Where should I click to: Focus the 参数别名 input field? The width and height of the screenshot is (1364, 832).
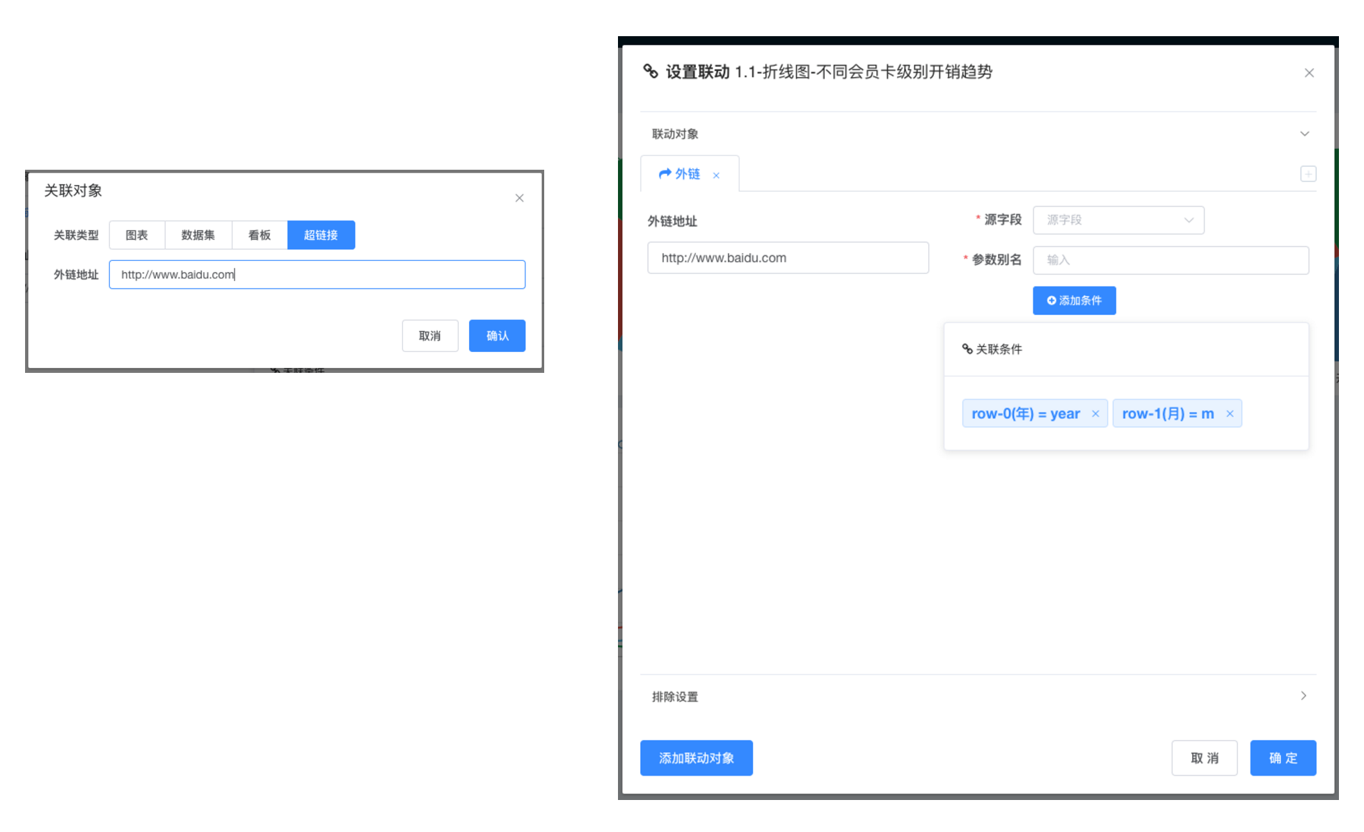1171,260
